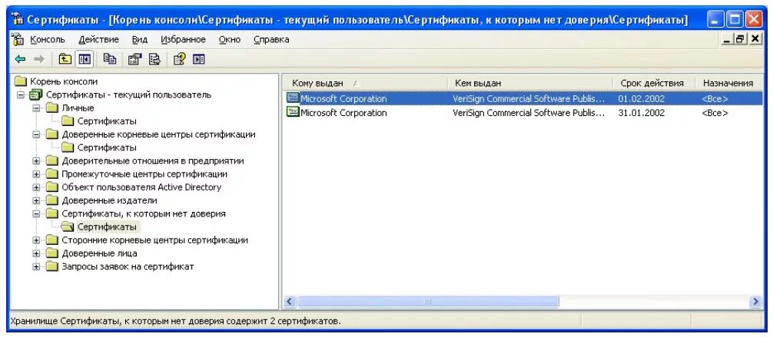
Task: Click the Copy toolbar icon
Action: click(110, 59)
